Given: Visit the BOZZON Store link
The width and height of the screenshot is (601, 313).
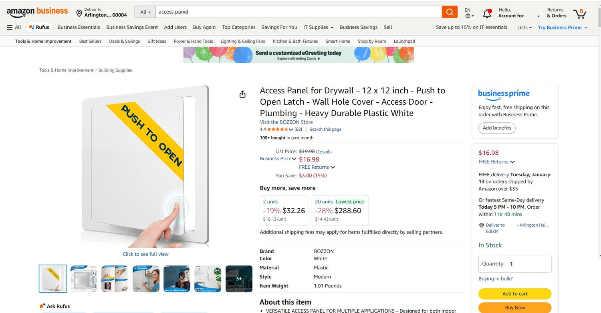Looking at the screenshot, I should tap(286, 122).
